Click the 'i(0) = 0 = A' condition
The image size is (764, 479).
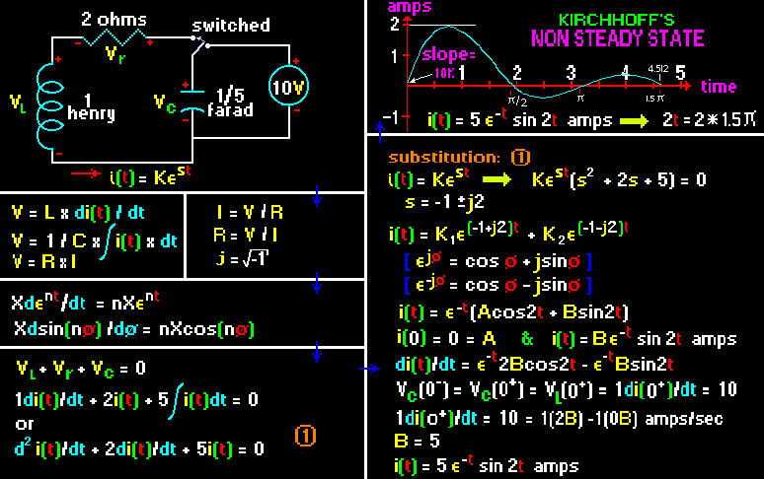446,337
